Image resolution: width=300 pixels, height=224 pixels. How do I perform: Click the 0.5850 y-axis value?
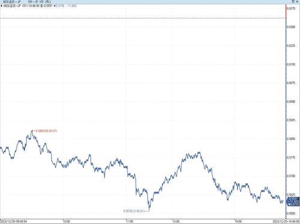point(291,139)
